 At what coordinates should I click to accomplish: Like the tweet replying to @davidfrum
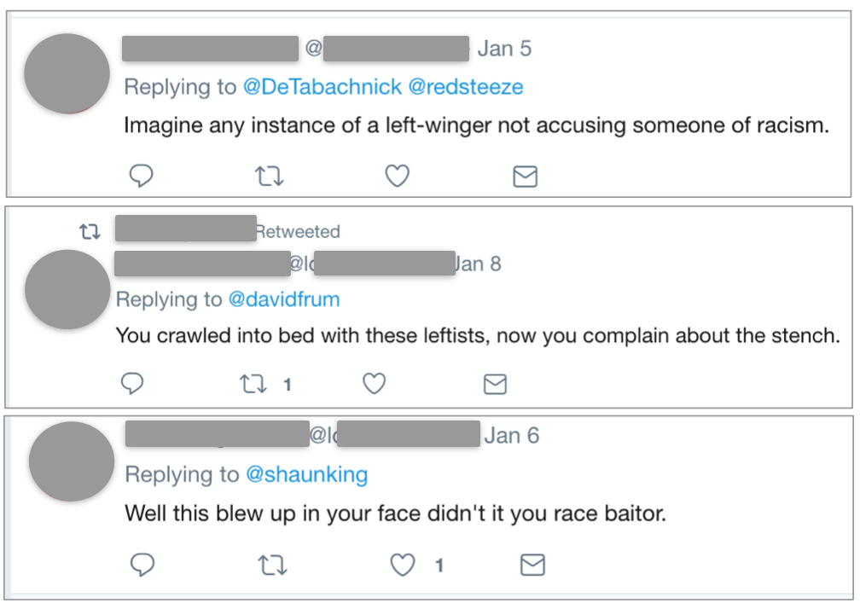click(375, 384)
